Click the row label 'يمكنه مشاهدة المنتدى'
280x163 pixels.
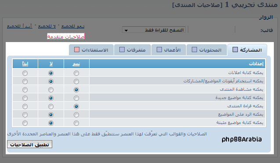241,89
